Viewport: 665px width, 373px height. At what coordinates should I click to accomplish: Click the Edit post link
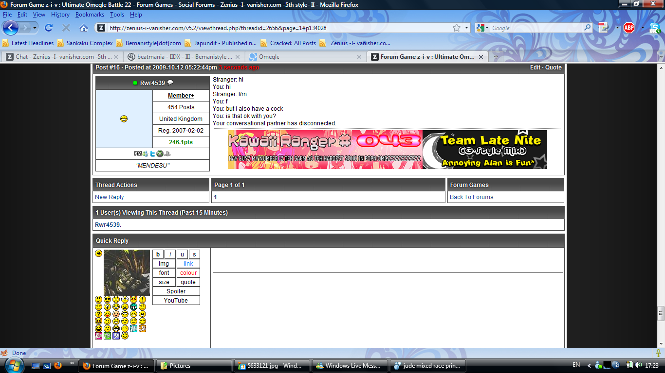(535, 68)
